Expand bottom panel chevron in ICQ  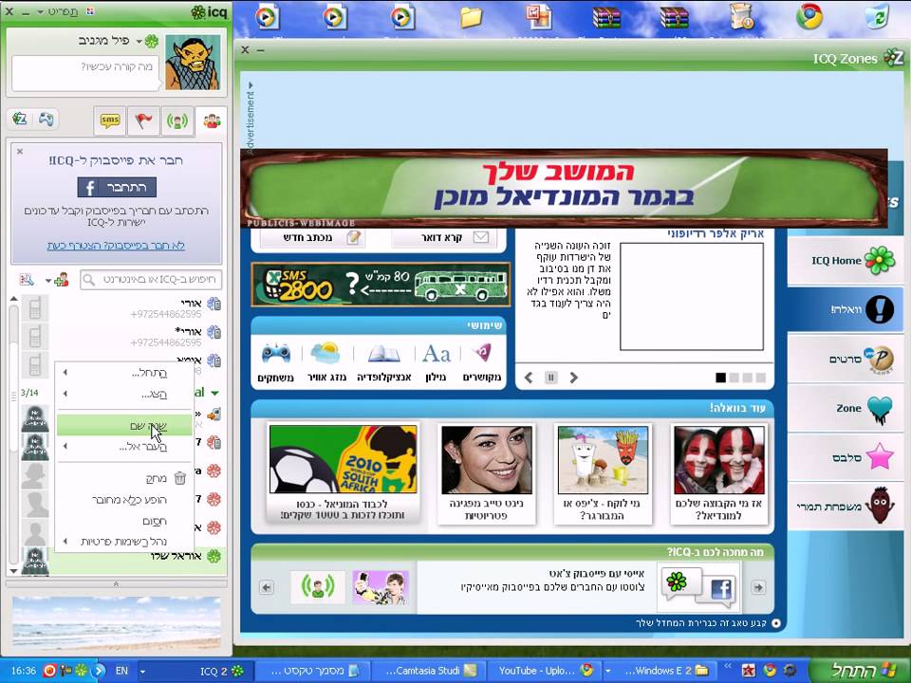(116, 583)
